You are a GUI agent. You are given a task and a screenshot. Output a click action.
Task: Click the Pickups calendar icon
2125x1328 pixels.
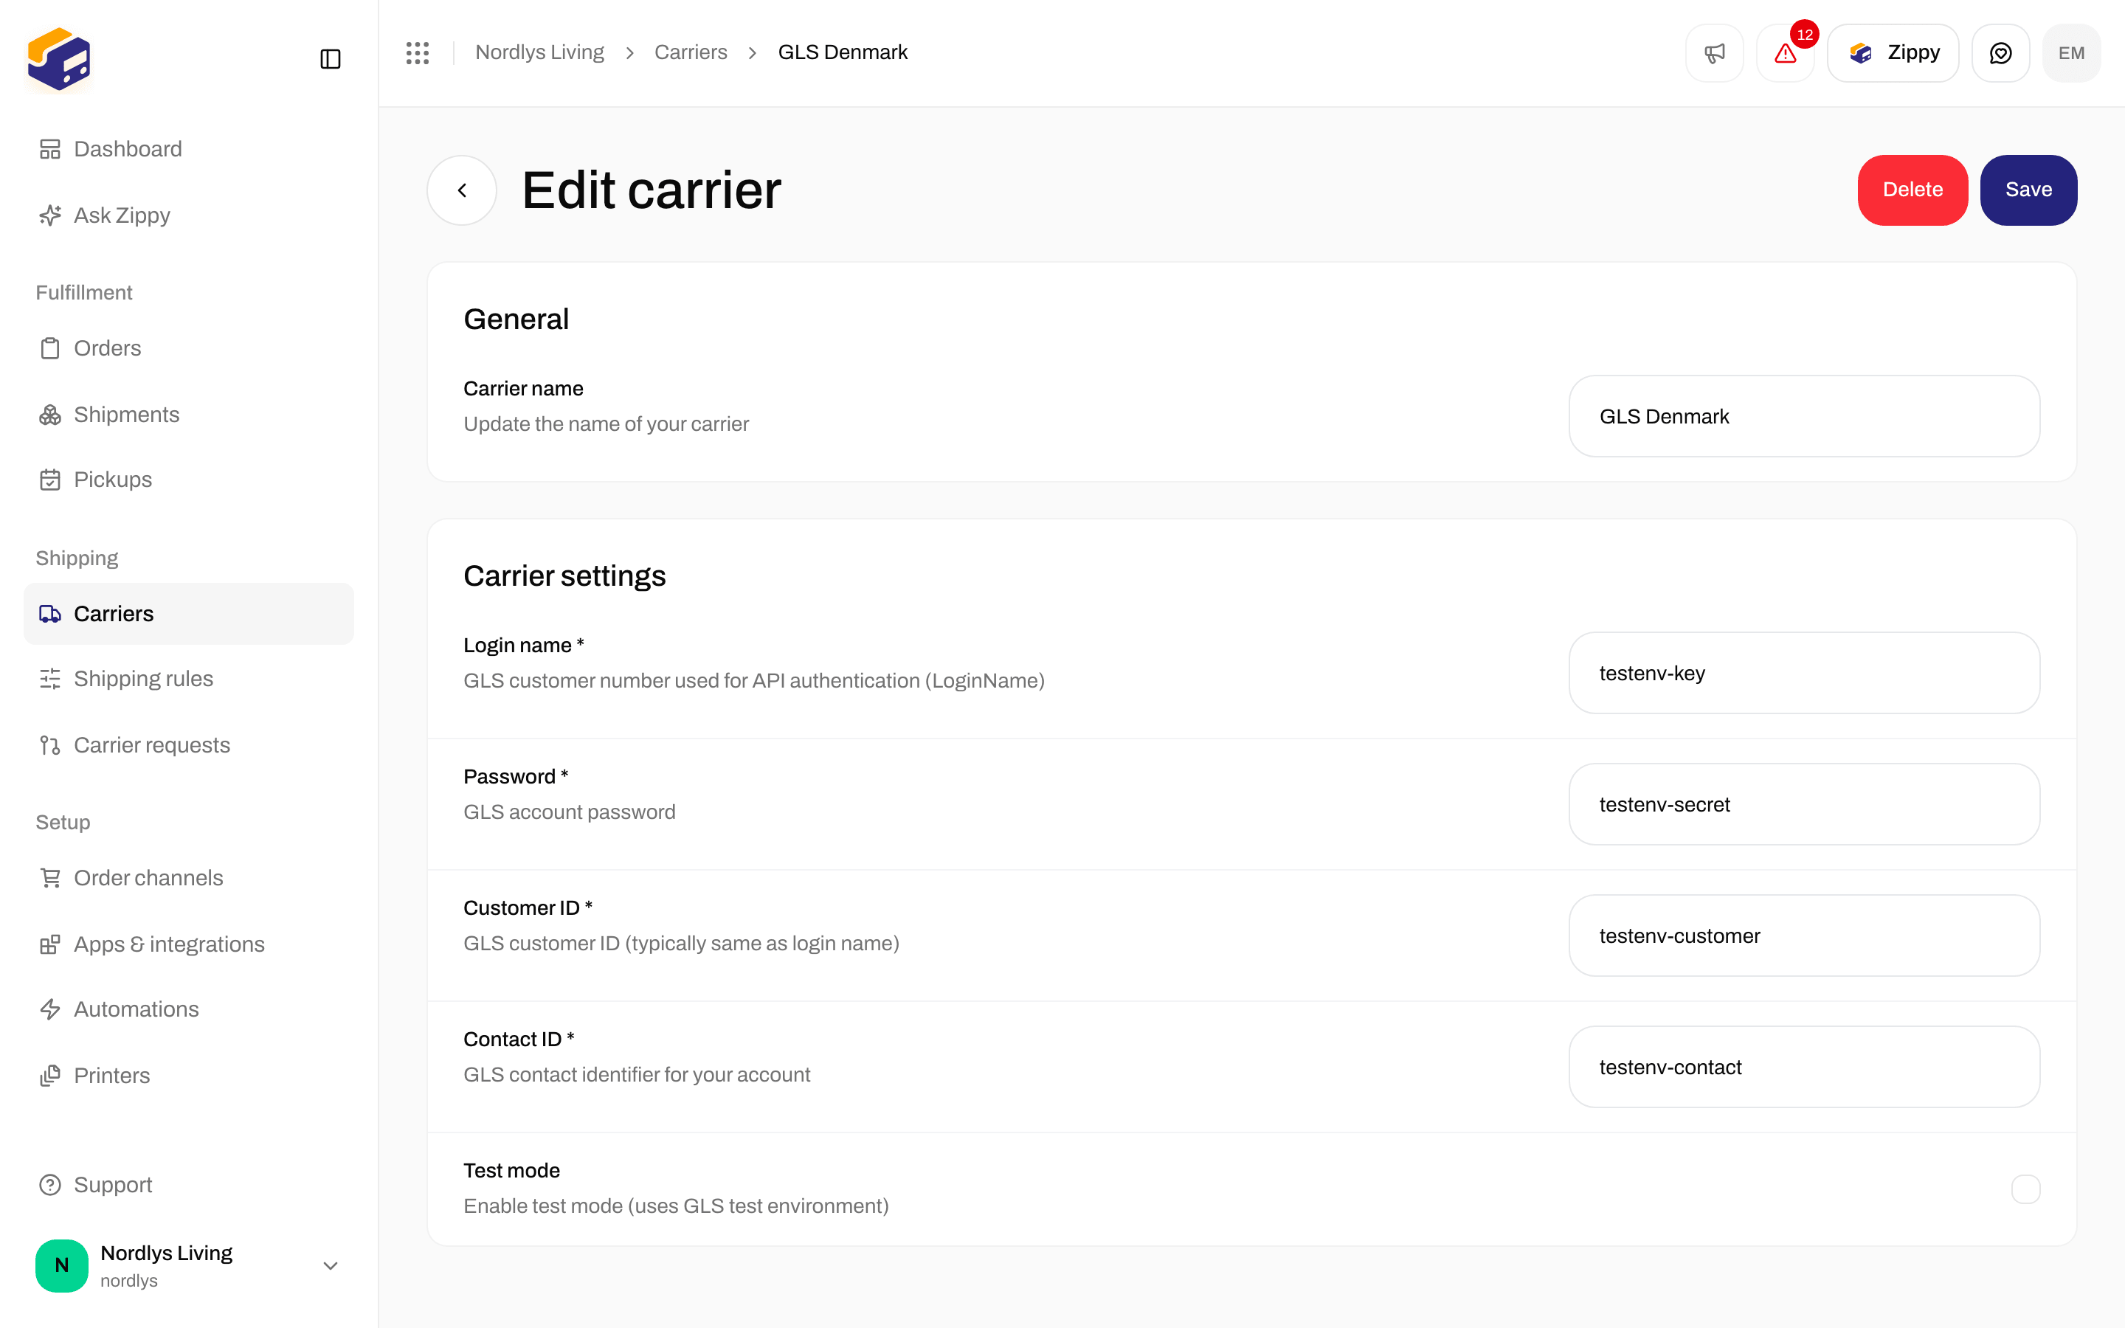pos(50,480)
